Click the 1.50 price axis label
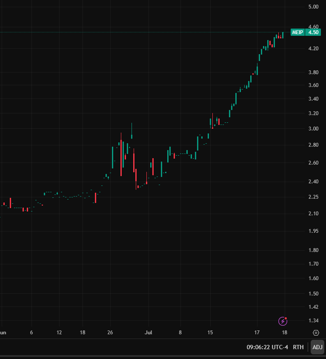The image size is (326, 359). click(313, 293)
